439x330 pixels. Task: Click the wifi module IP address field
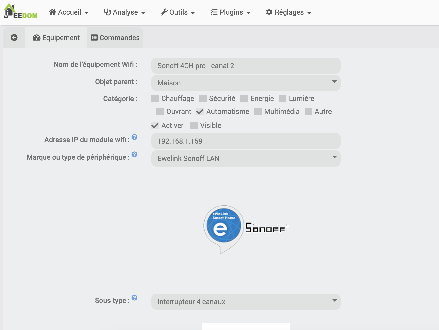click(x=246, y=141)
